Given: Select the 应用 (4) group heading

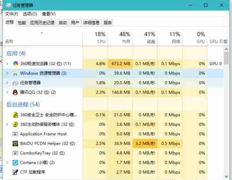Looking at the screenshot, I should [16, 53].
